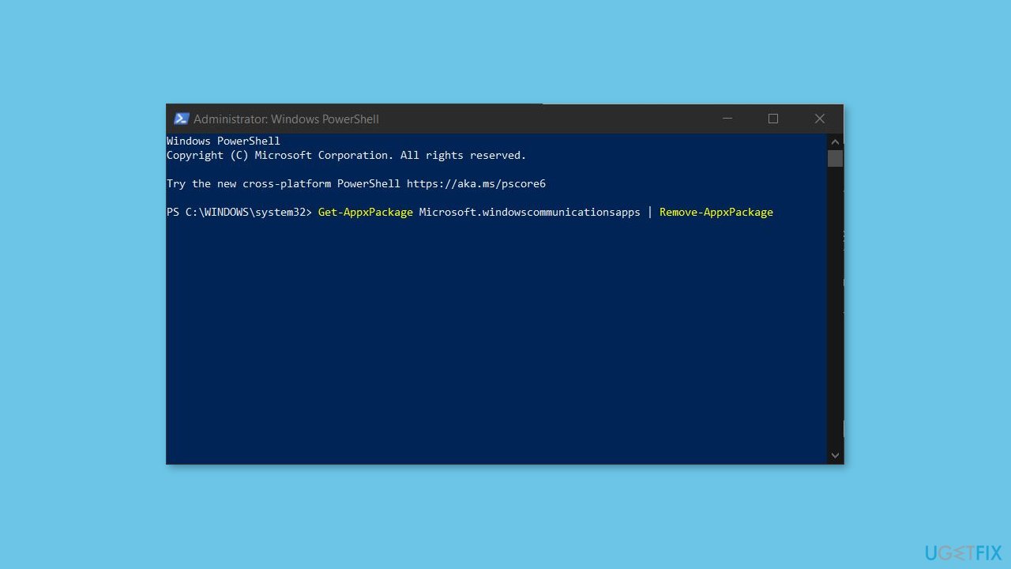Click the Get-AppxPackage command text

(x=365, y=212)
